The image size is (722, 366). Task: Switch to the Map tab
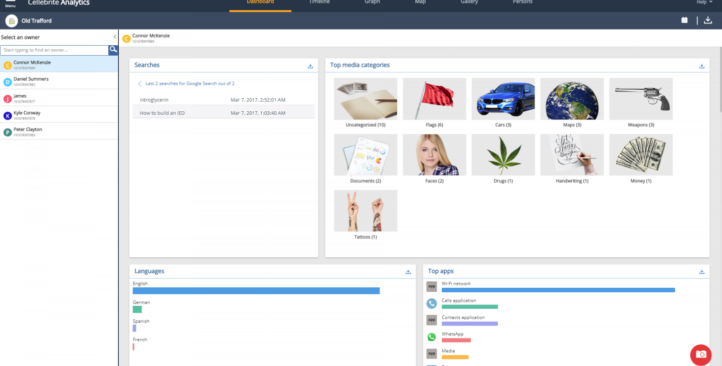pos(420,2)
